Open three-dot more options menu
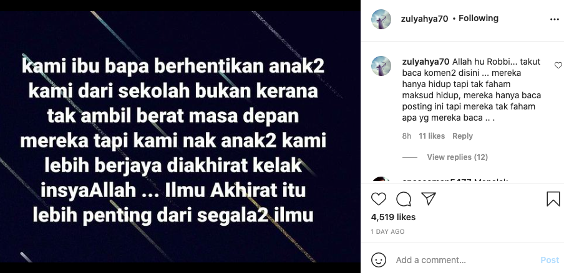Screen dimensions: 564x273 point(554,19)
